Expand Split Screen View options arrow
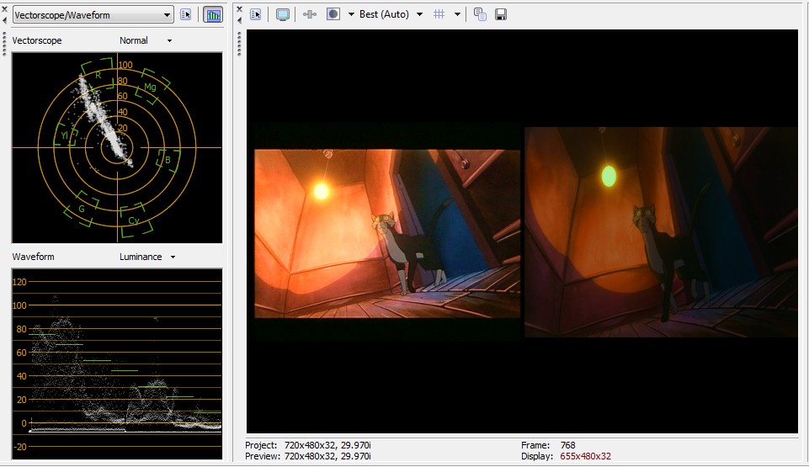Viewport: 809px width, 467px height. (351, 14)
